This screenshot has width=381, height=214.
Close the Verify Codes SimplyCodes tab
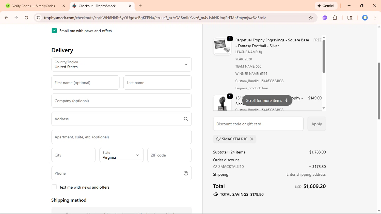tap(64, 6)
